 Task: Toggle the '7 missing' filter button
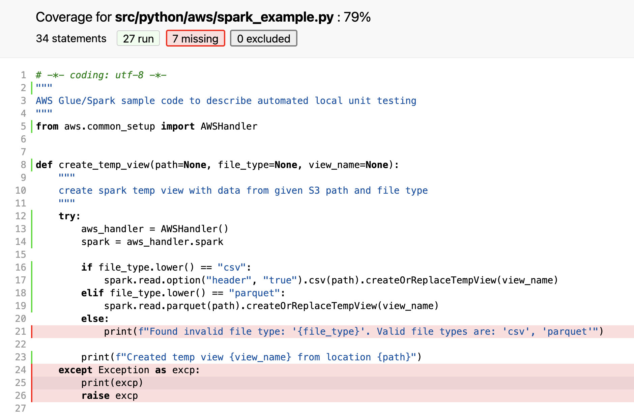point(195,38)
